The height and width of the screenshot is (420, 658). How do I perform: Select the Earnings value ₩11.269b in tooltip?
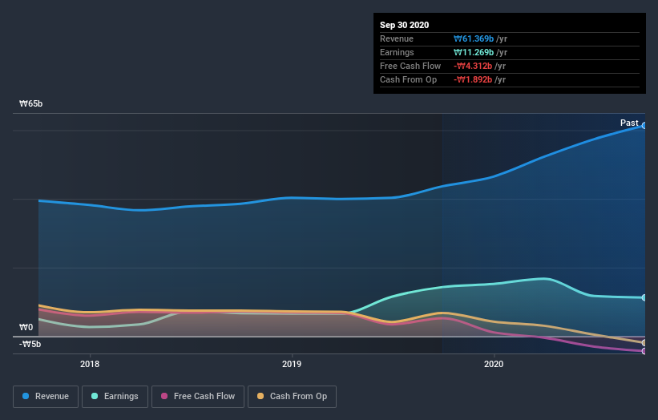tap(474, 52)
